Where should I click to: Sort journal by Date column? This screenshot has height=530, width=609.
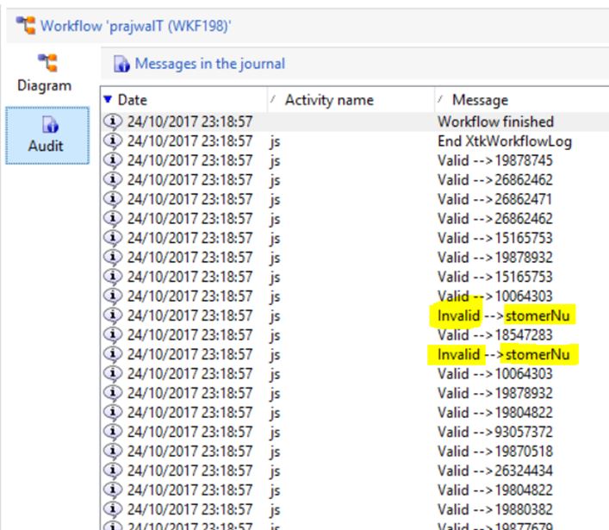click(x=132, y=100)
